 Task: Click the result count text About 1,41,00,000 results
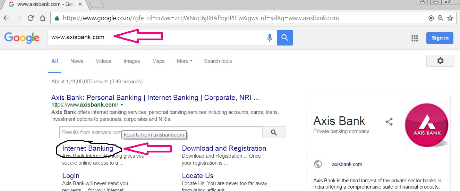[97, 82]
